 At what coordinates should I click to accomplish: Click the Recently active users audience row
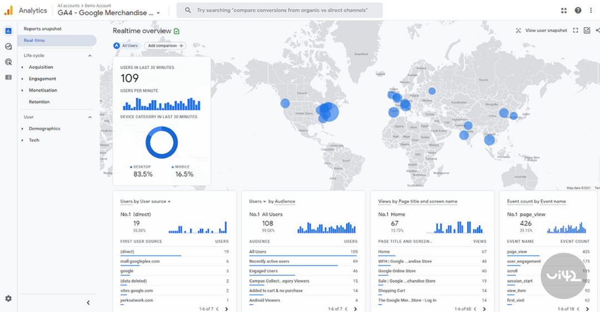[303, 261]
